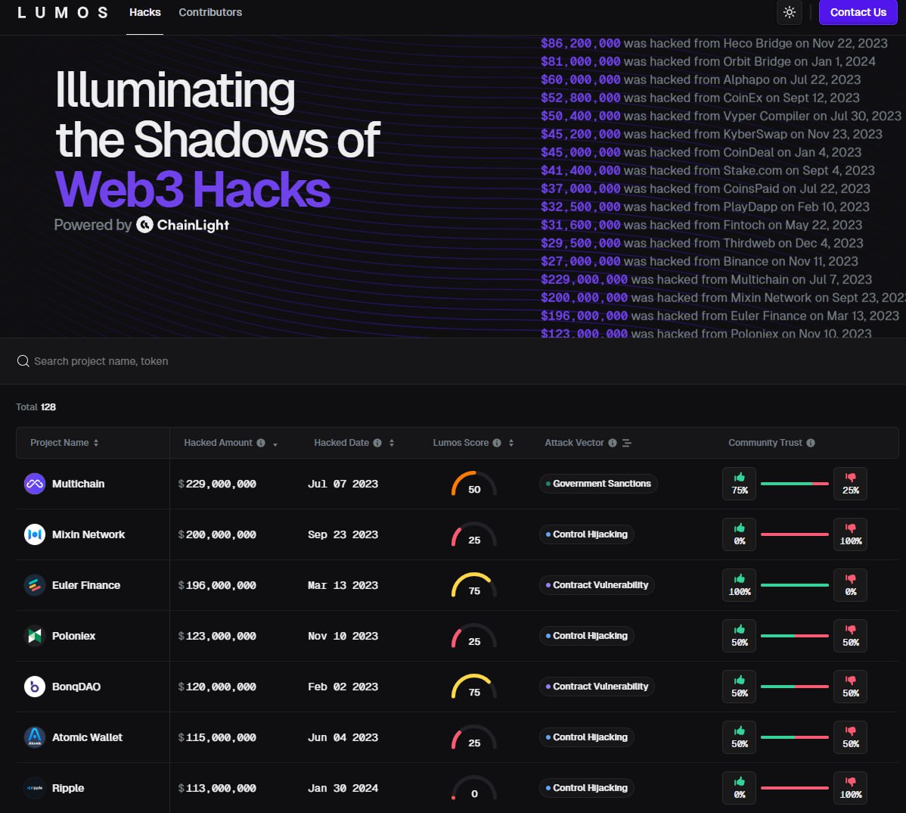Downvote Atomic Wallet with thumbs down
906x813 pixels.
click(851, 737)
